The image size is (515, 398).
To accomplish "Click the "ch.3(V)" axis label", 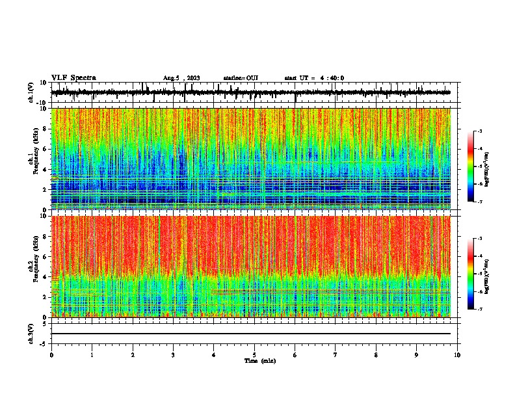I will coord(31,334).
